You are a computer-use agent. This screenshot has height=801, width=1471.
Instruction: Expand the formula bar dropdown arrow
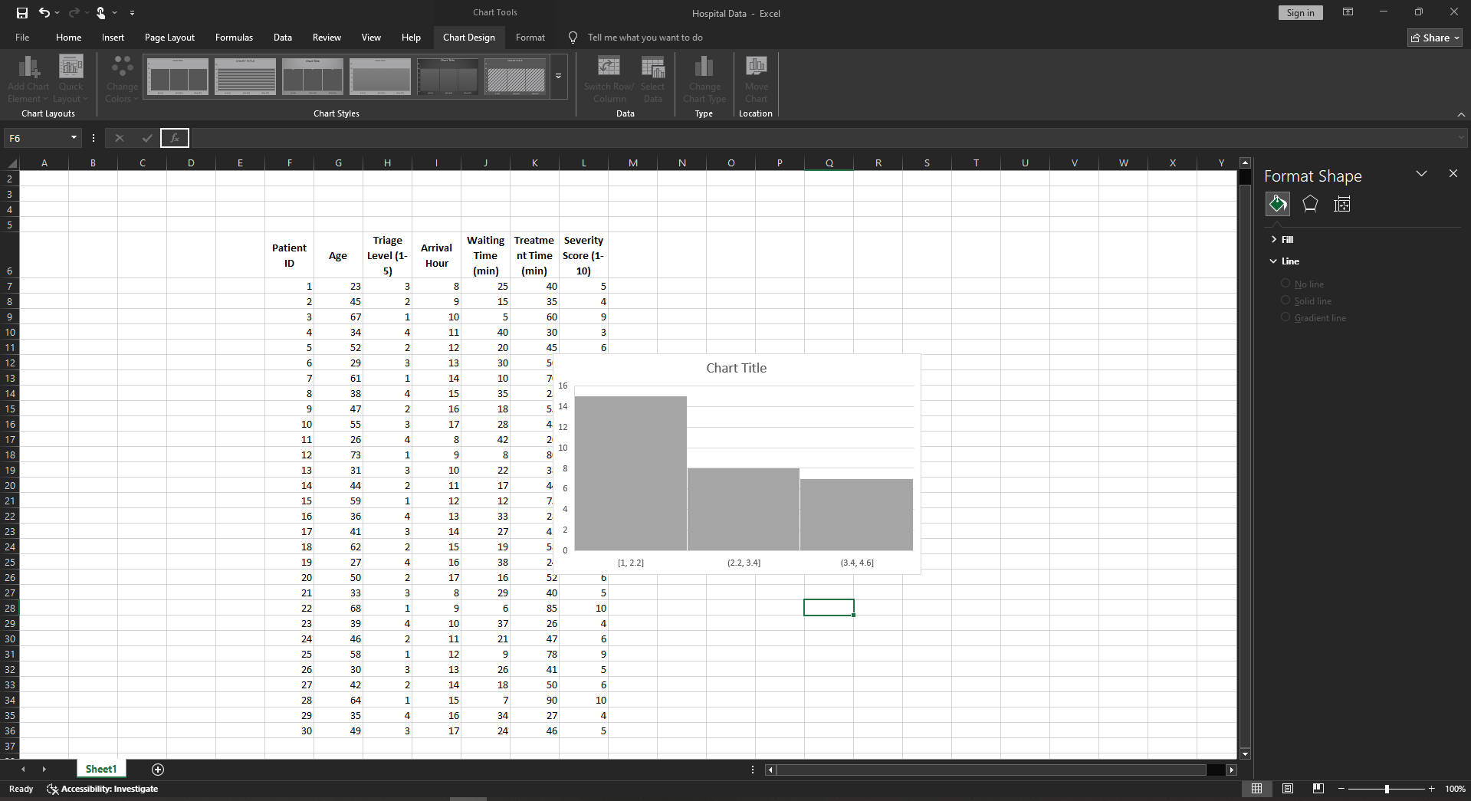pos(1461,138)
